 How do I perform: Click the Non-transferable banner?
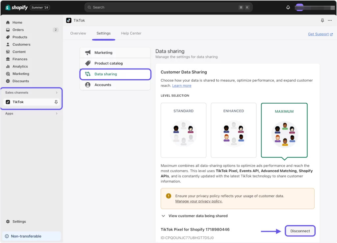coord(32,236)
